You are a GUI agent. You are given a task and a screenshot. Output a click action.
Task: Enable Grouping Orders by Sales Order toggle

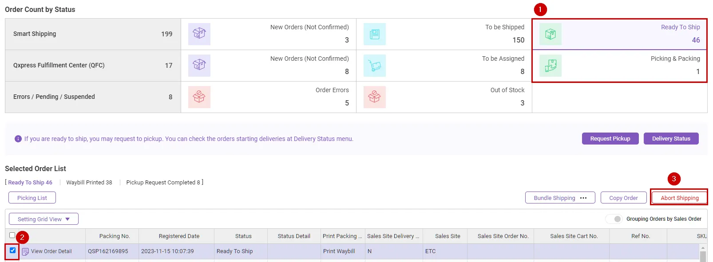pos(614,219)
